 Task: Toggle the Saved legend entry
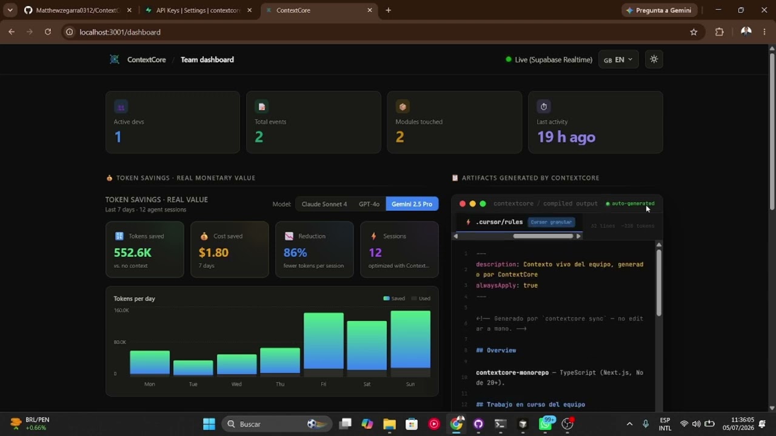coord(394,299)
